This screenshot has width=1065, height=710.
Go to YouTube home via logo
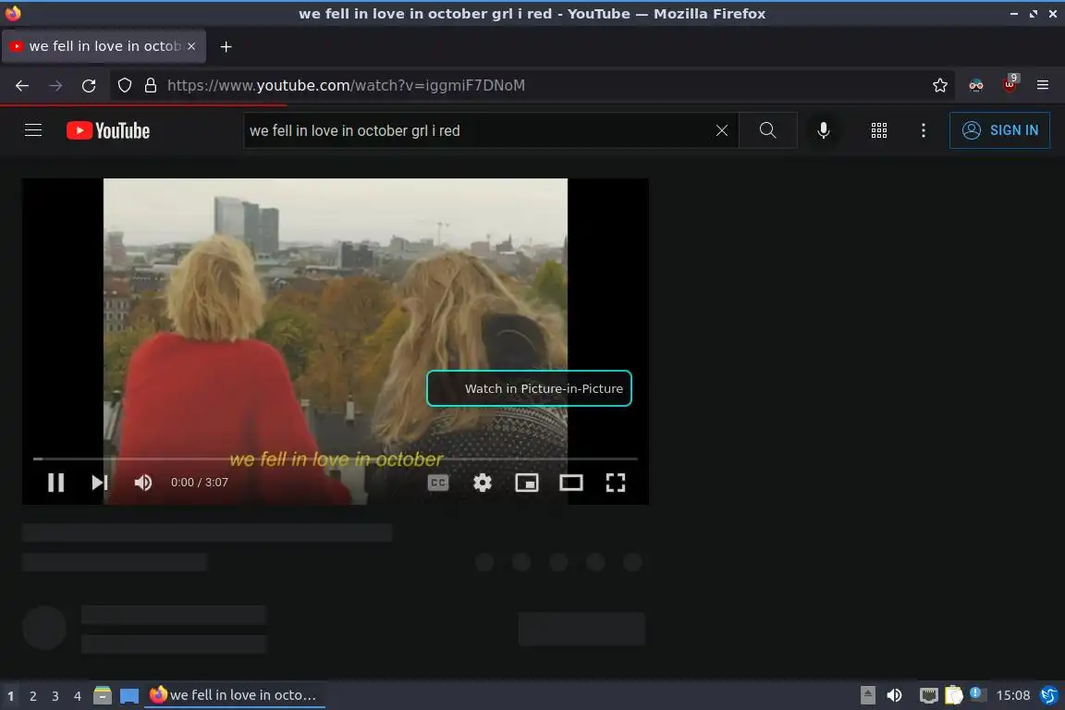[108, 130]
